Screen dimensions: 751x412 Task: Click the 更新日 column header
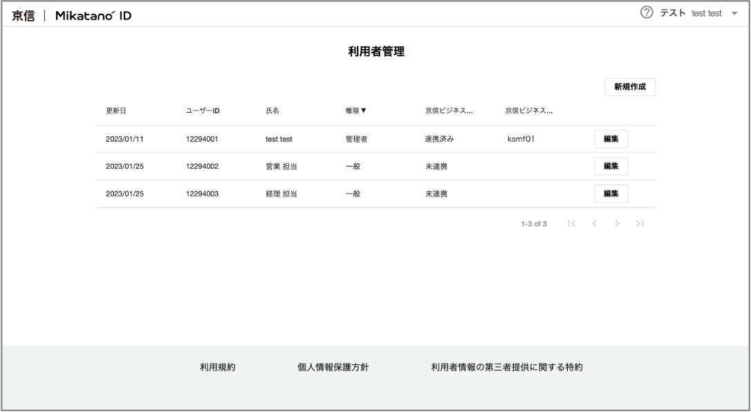(116, 111)
